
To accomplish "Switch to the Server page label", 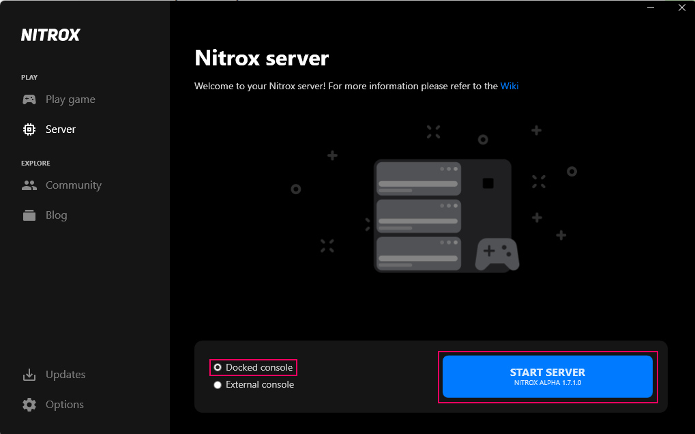I will [61, 129].
